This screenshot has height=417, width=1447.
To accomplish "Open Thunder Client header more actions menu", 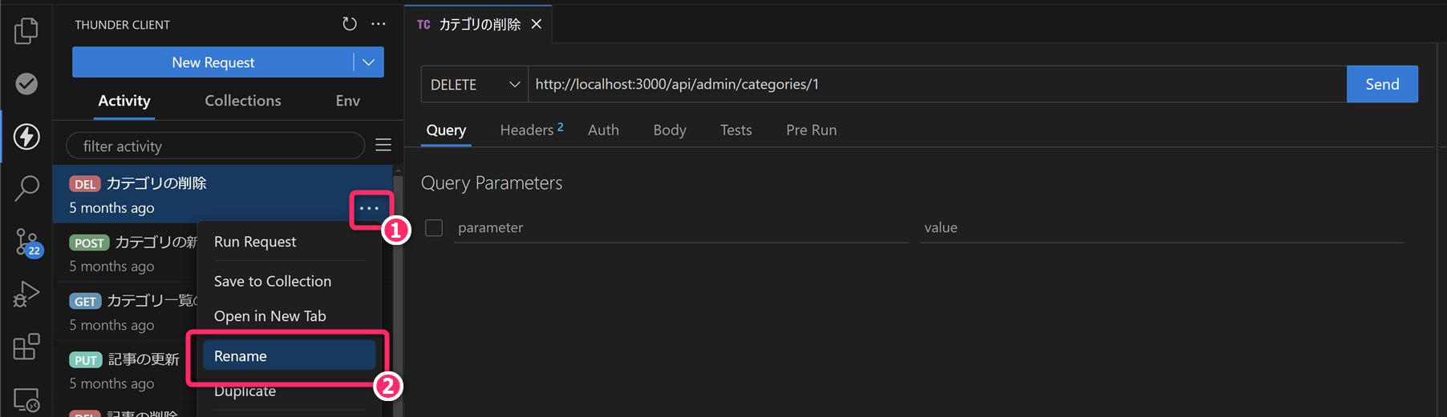I will pyautogui.click(x=379, y=24).
